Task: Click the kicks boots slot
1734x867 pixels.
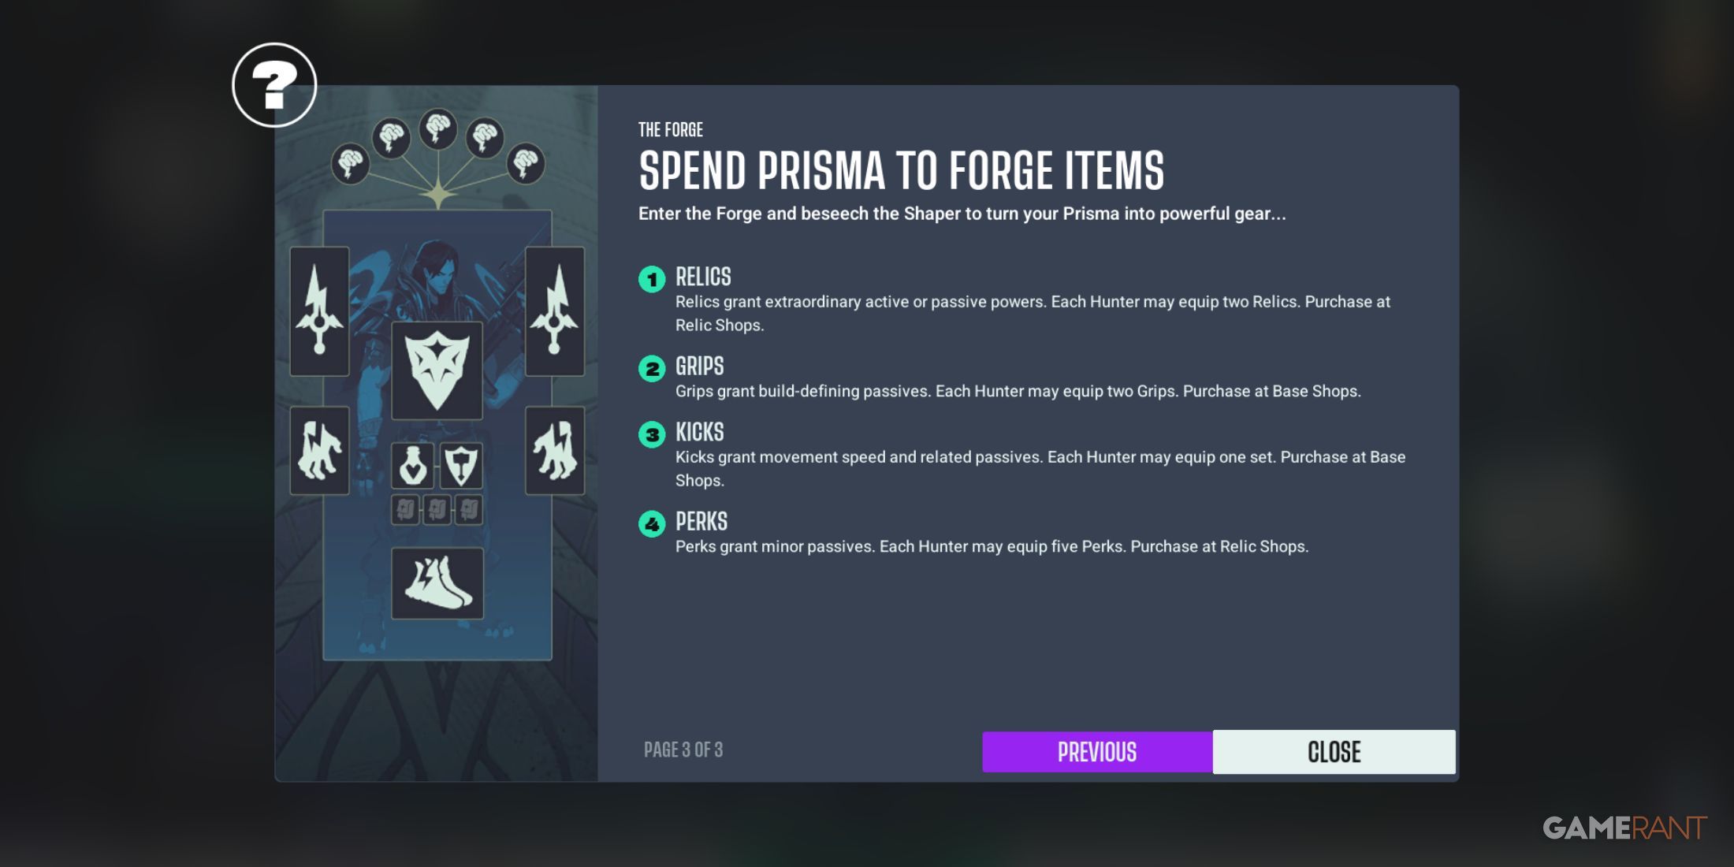Action: [437, 583]
